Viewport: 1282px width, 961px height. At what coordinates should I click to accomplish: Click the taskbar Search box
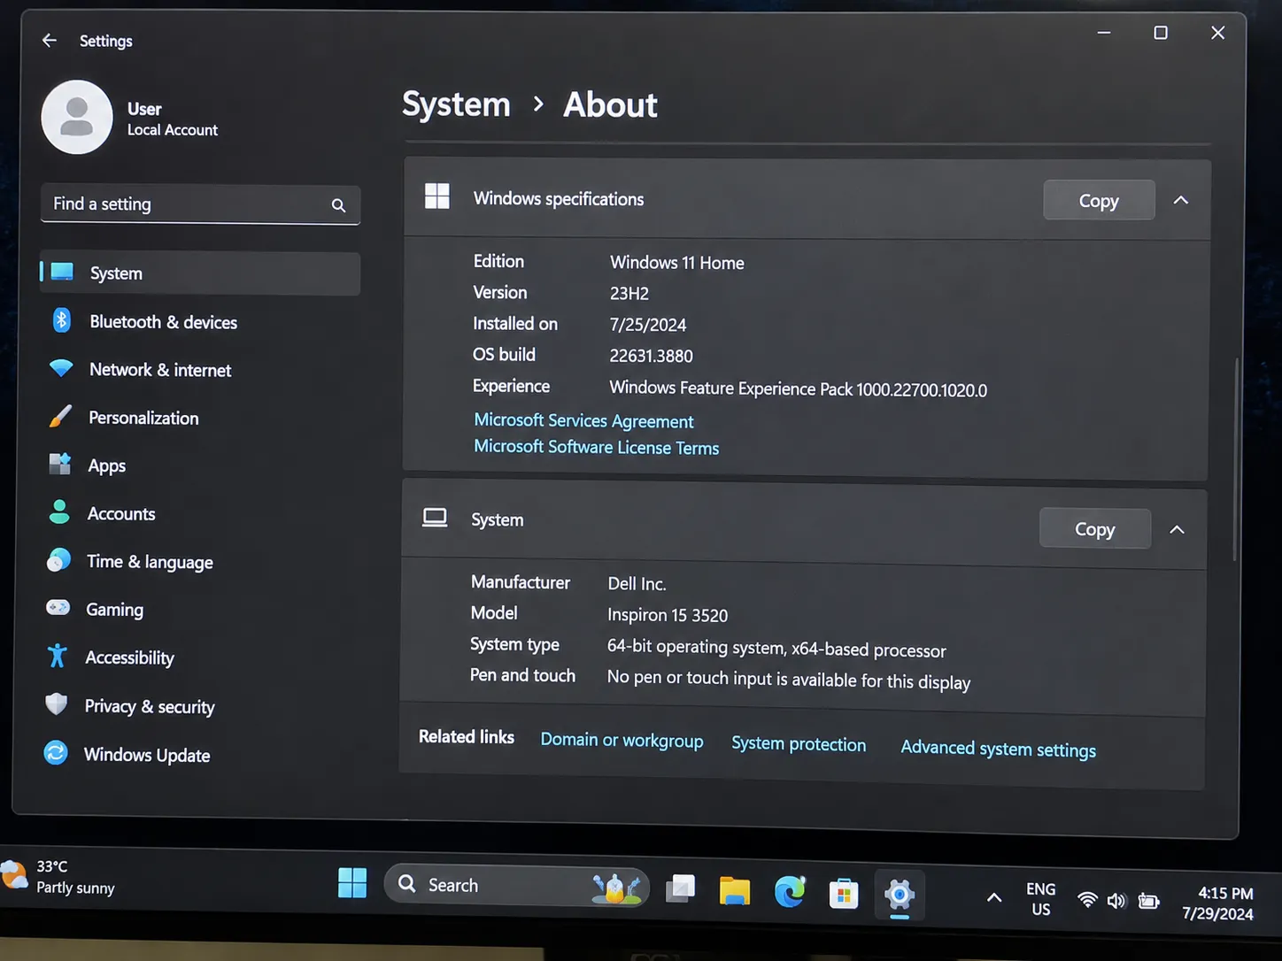tap(517, 885)
